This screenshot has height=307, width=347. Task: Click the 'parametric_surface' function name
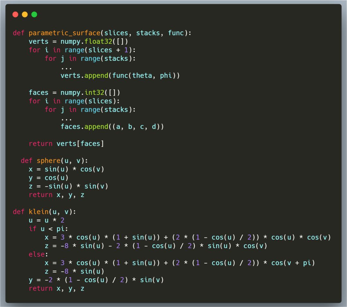pos(64,33)
